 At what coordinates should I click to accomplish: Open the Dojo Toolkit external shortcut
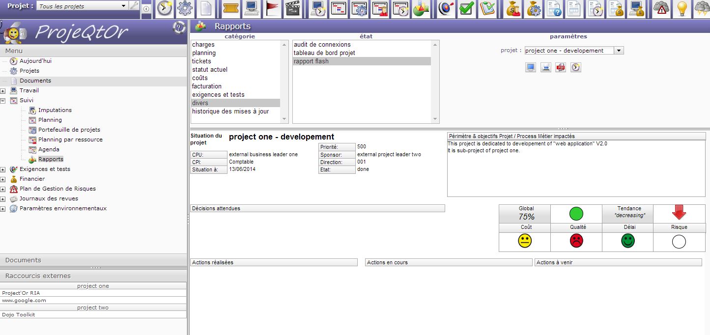(x=19, y=314)
